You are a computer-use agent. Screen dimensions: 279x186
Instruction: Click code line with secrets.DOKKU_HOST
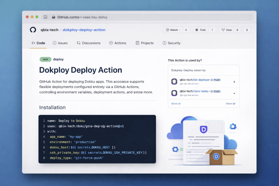pyautogui.click(x=82, y=147)
